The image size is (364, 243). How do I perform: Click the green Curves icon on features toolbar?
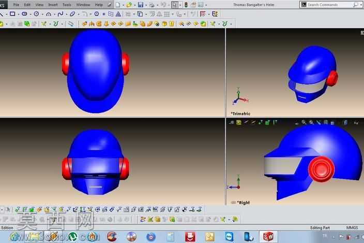coord(56,23)
